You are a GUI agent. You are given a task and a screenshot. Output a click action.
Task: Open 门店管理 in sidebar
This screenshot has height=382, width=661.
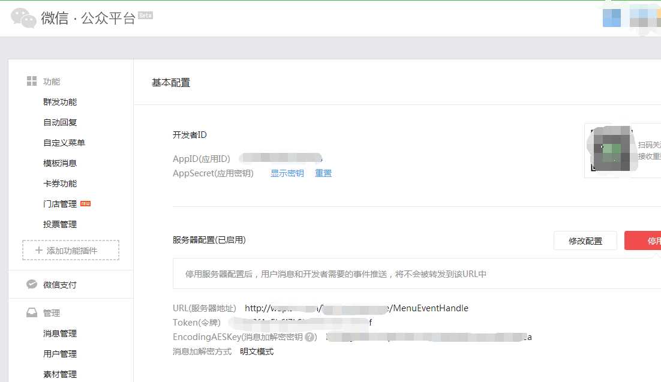pos(60,204)
